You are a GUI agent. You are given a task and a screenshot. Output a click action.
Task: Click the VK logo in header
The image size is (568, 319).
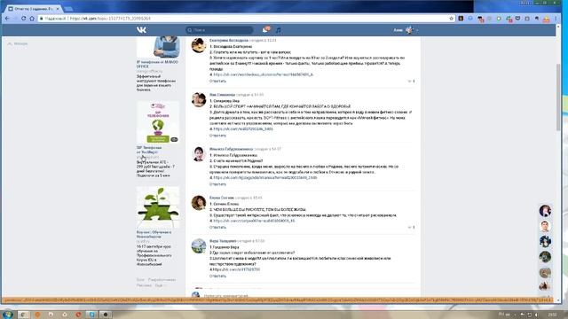tap(141, 30)
